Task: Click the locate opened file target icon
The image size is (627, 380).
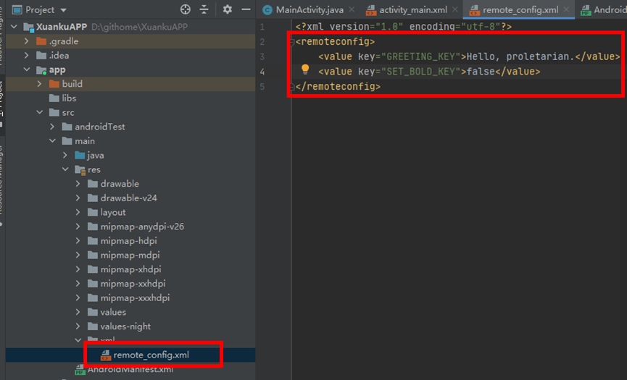Action: [x=186, y=9]
